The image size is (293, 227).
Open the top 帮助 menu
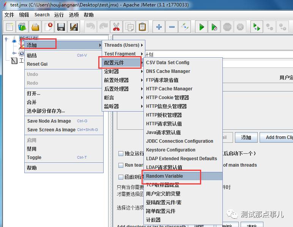(x=88, y=15)
